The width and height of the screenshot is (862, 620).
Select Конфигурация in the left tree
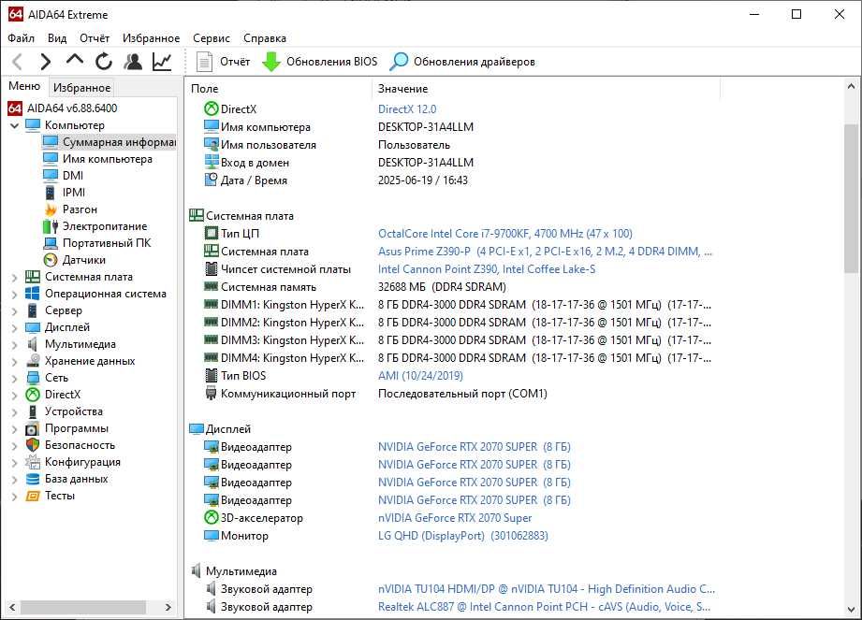point(82,462)
